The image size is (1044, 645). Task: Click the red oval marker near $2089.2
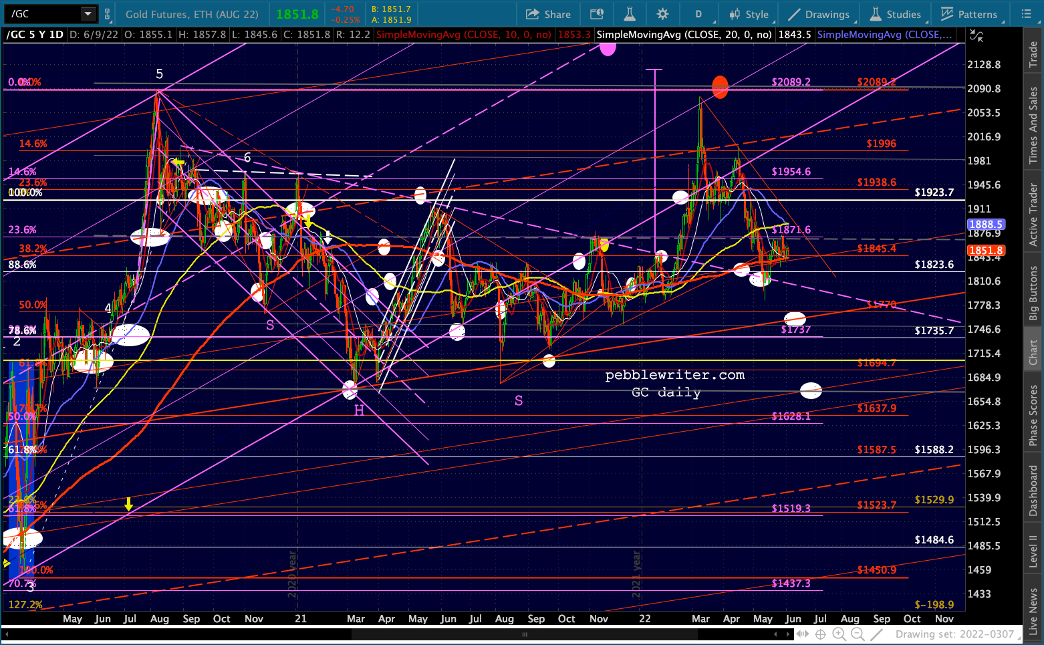point(720,87)
